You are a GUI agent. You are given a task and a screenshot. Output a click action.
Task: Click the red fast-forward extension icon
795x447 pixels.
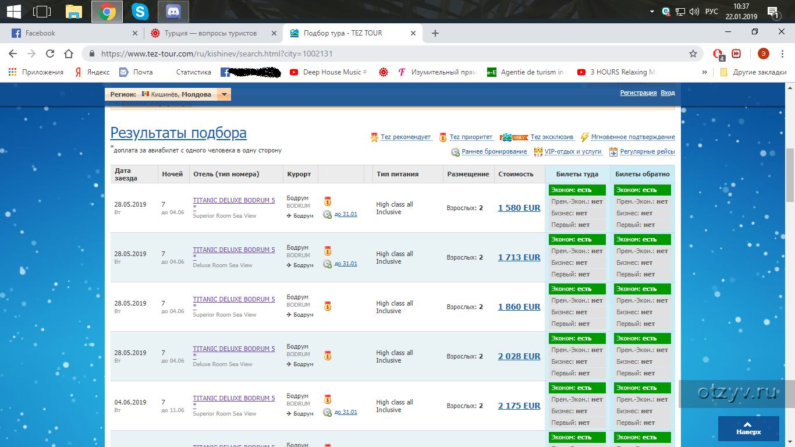pyautogui.click(x=736, y=54)
